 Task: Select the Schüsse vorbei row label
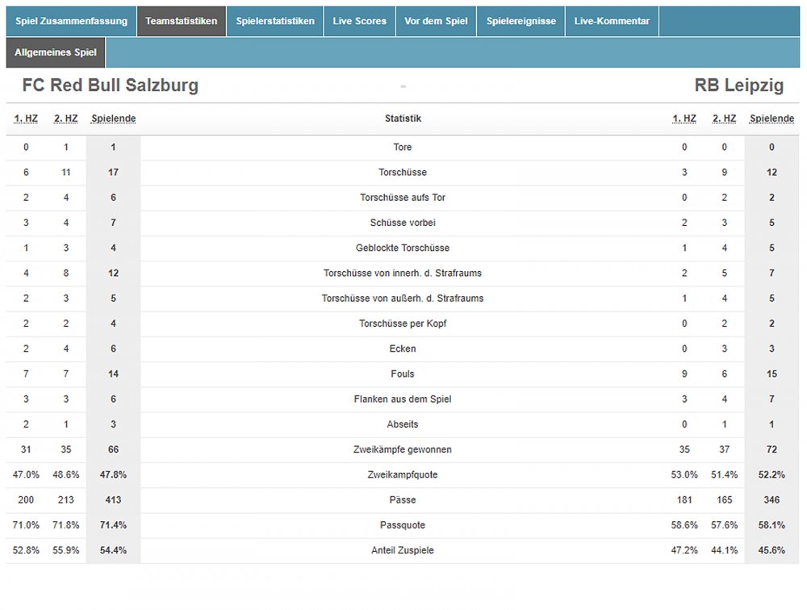coord(403,223)
